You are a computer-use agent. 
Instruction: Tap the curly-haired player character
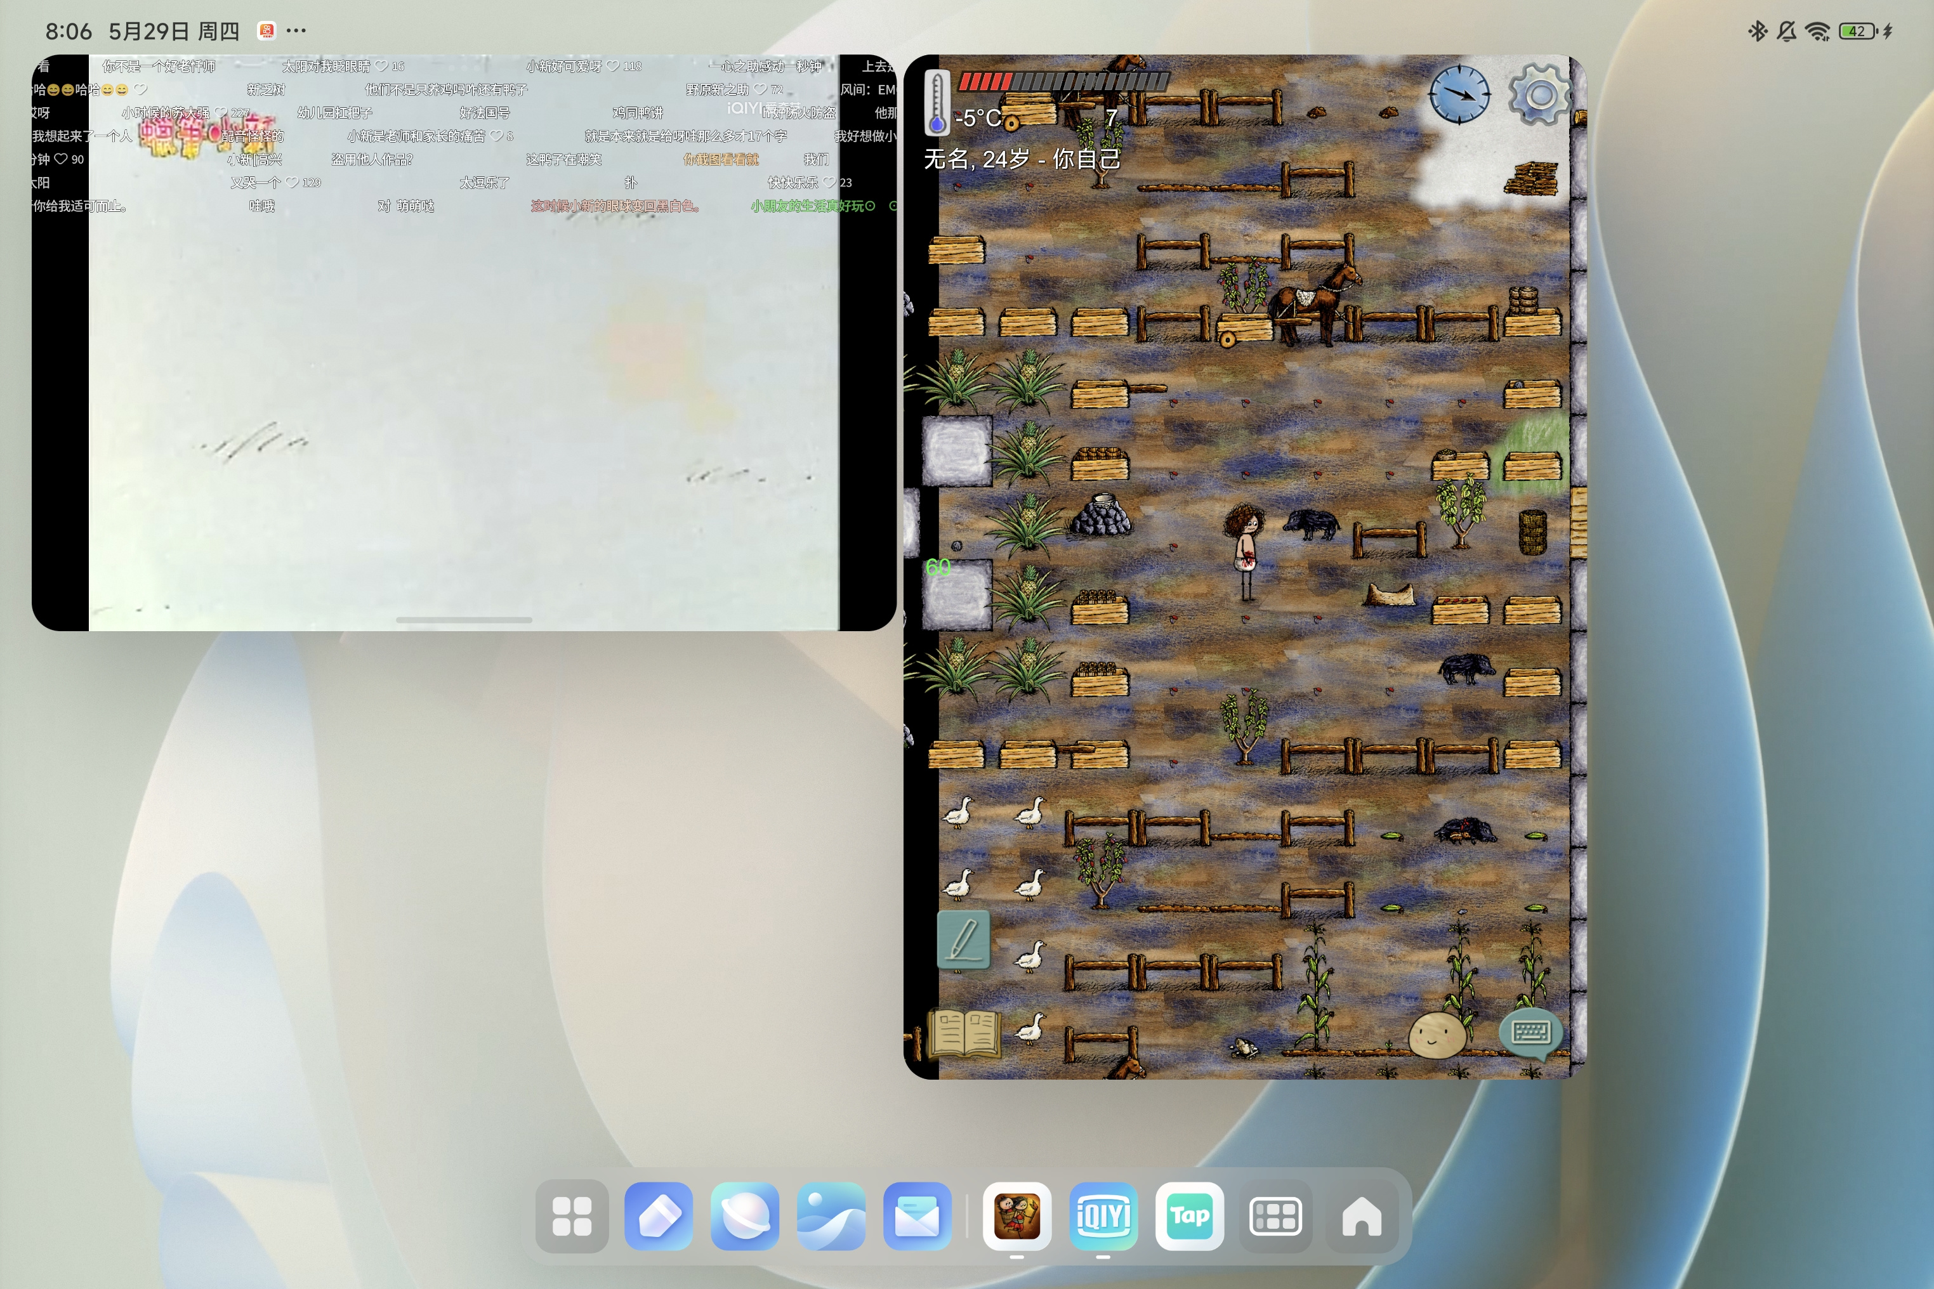(1245, 553)
